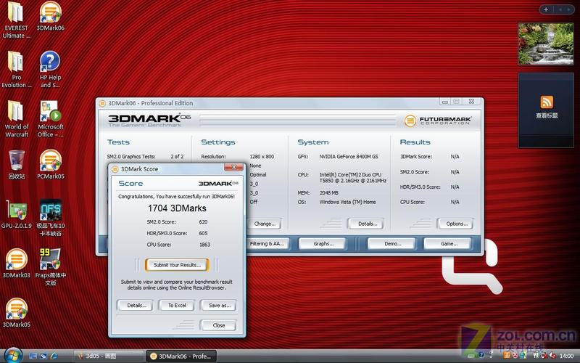This screenshot has width=580, height=363.
Task: Open the Graphs button
Action: 323,244
